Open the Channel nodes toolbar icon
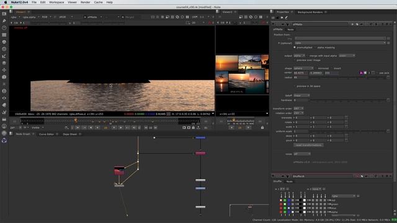This screenshot has height=223, width=397. pyautogui.click(x=4, y=35)
